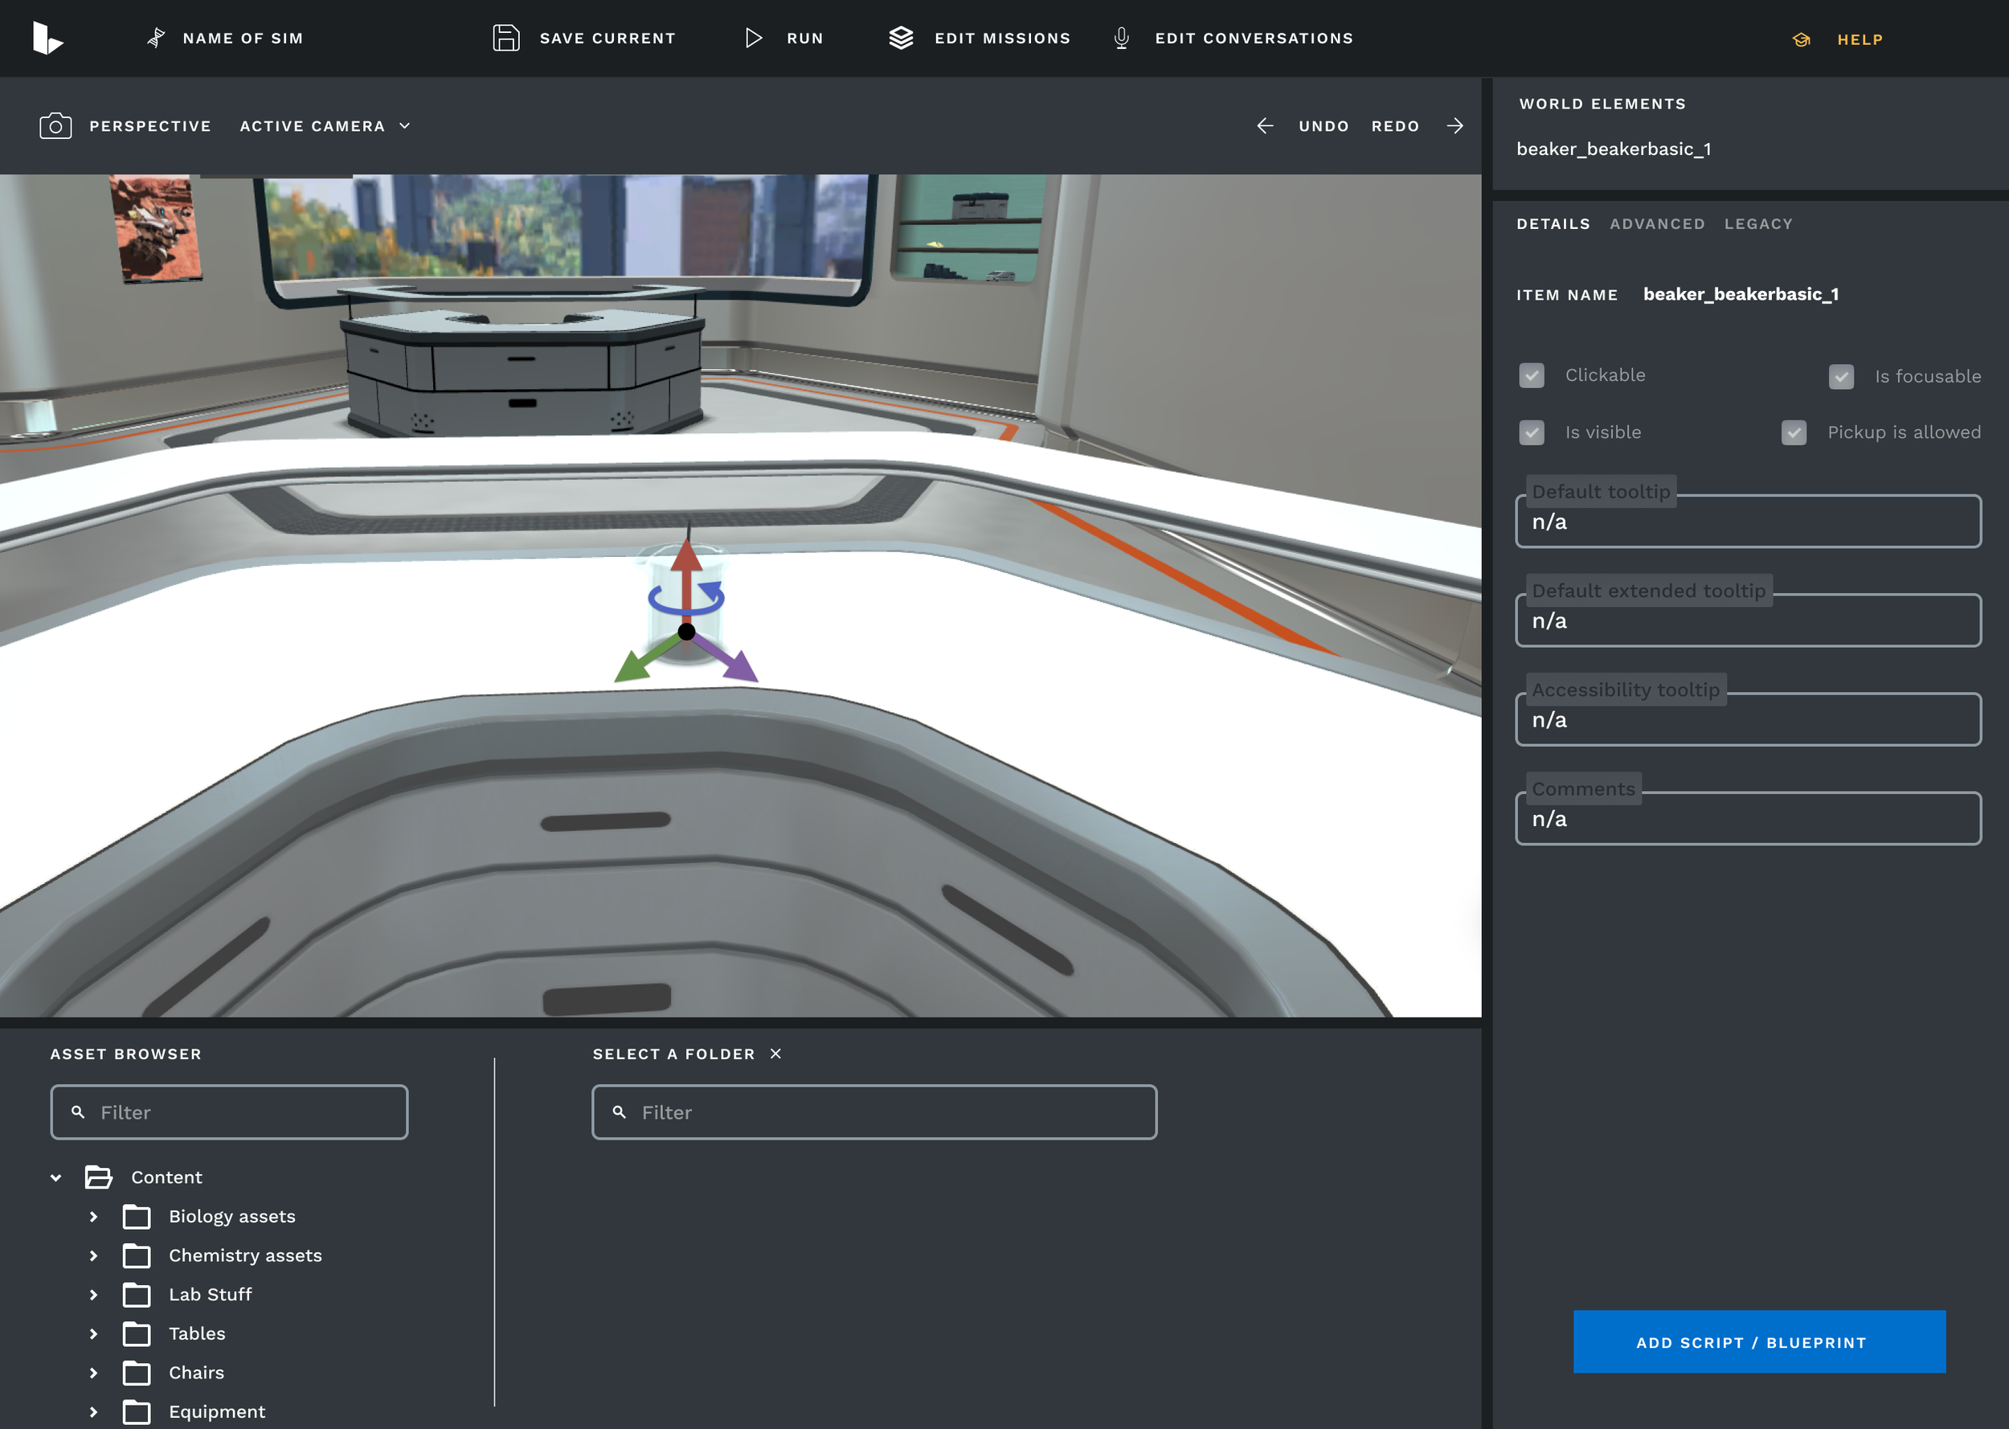Screen dimensions: 2009x1429
Task: Expand the Tables folder
Action: pyautogui.click(x=93, y=1334)
